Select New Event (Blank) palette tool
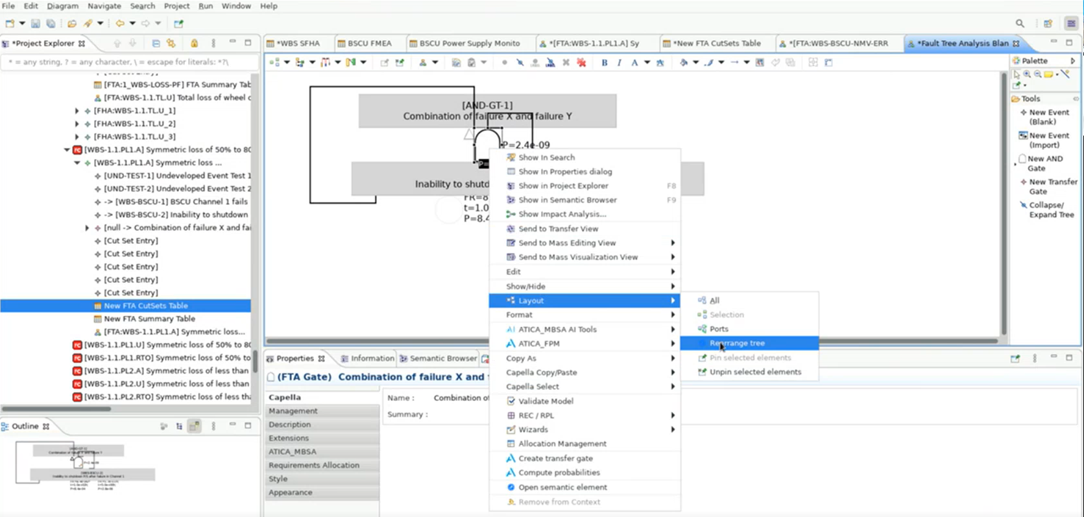 pos(1048,117)
